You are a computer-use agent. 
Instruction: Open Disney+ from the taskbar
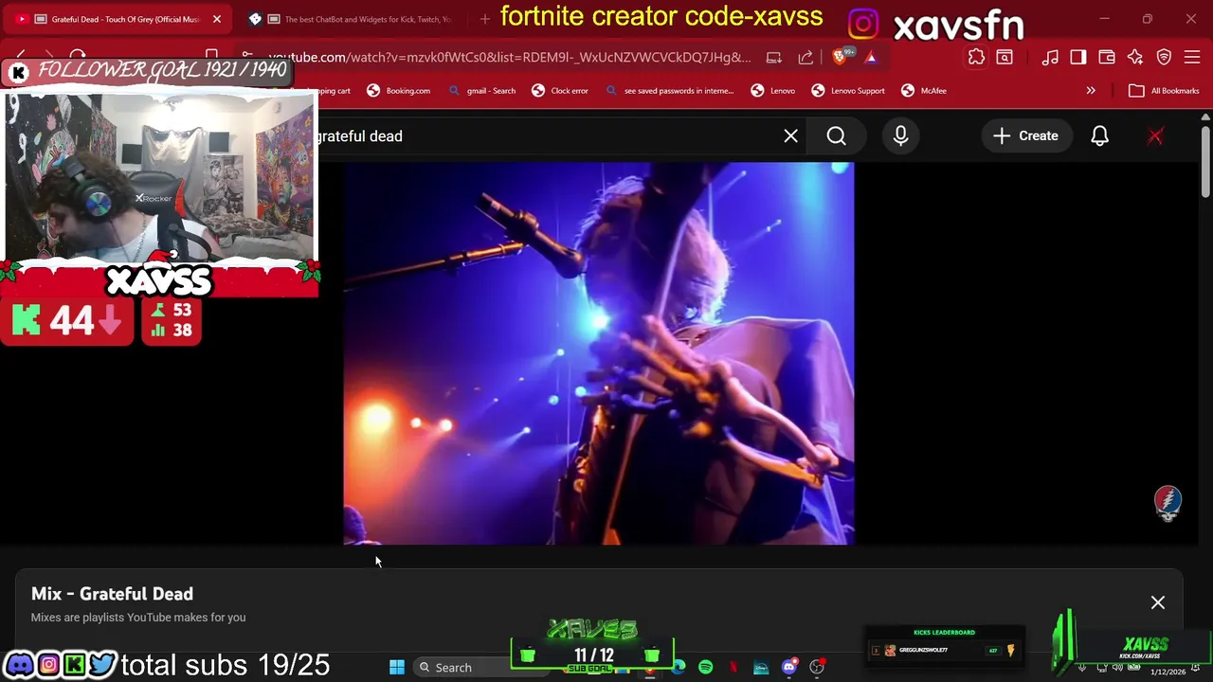[x=761, y=668]
